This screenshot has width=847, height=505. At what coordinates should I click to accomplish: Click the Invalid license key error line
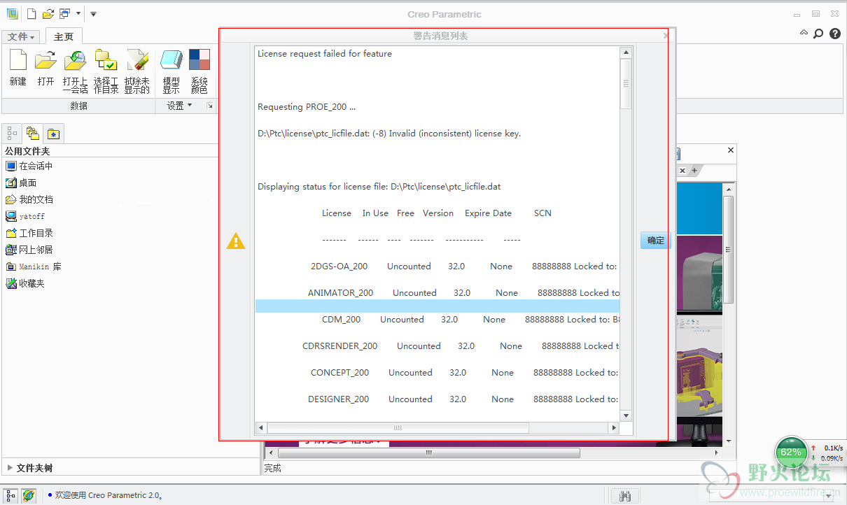[x=389, y=134]
